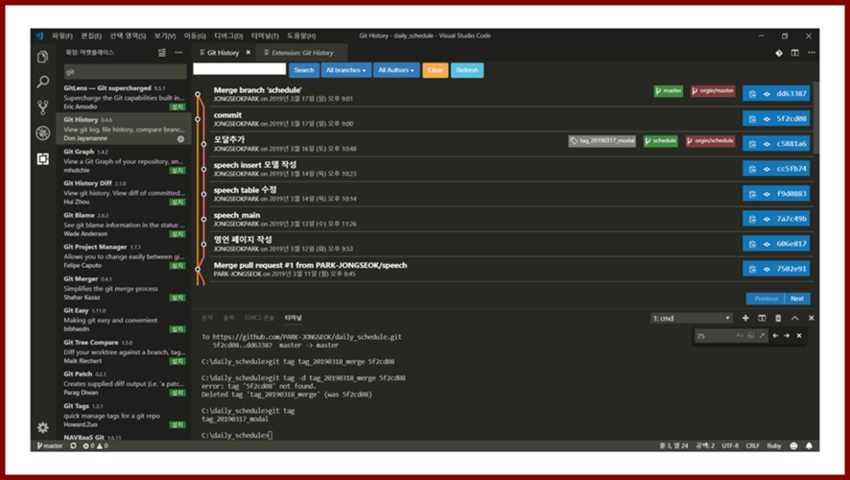This screenshot has height=480, width=850.
Task: Go to next find match in terminal
Action: tap(787, 336)
